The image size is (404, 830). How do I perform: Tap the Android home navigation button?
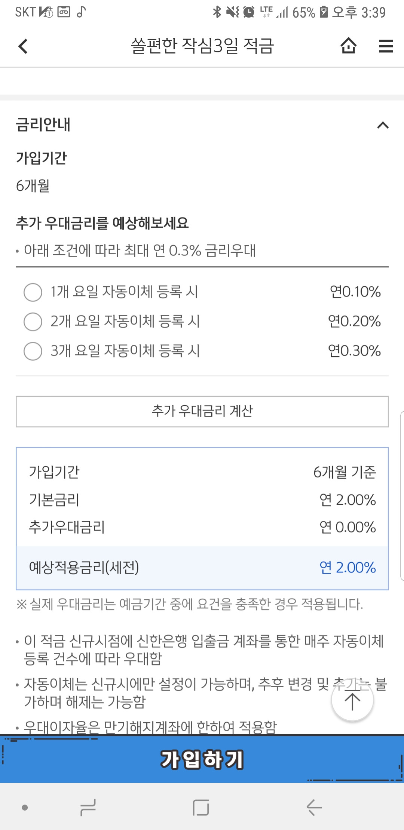201,807
